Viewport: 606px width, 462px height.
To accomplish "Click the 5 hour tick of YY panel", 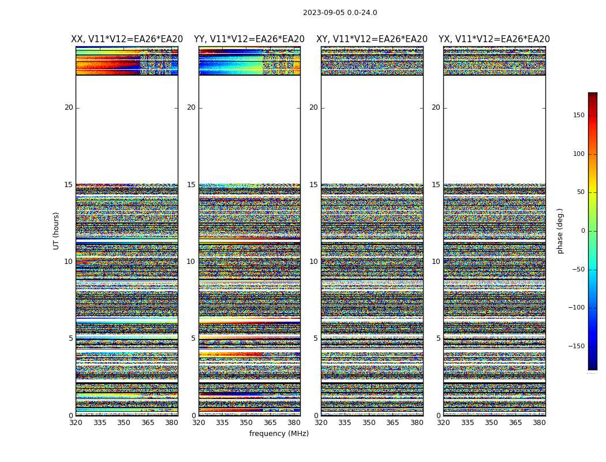I will 193,338.
